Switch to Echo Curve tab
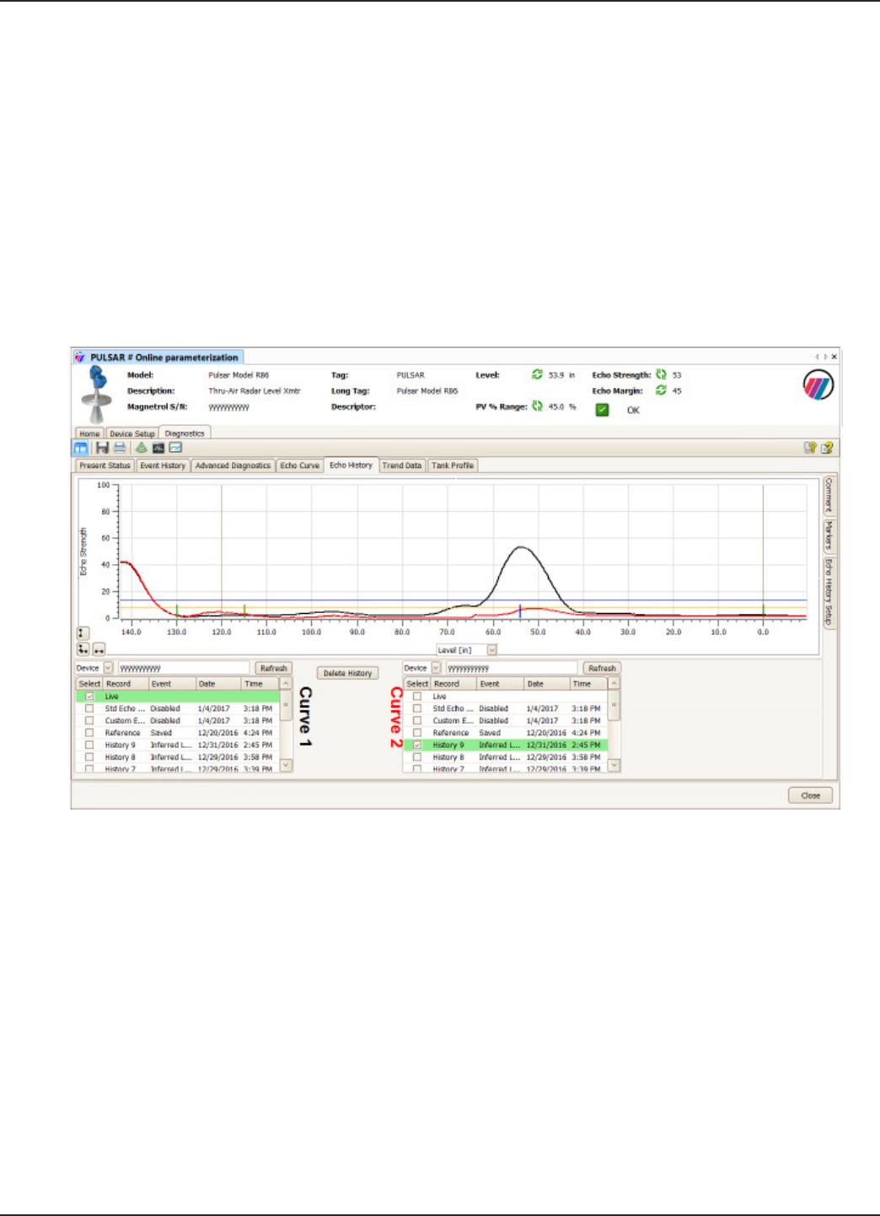The height and width of the screenshot is (1216, 880). [300, 465]
